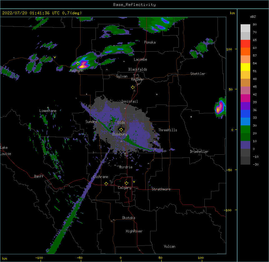269x262 pixels.
Task: Select the slate 0-10 dBZ legend swatch
Action: pos(245,145)
